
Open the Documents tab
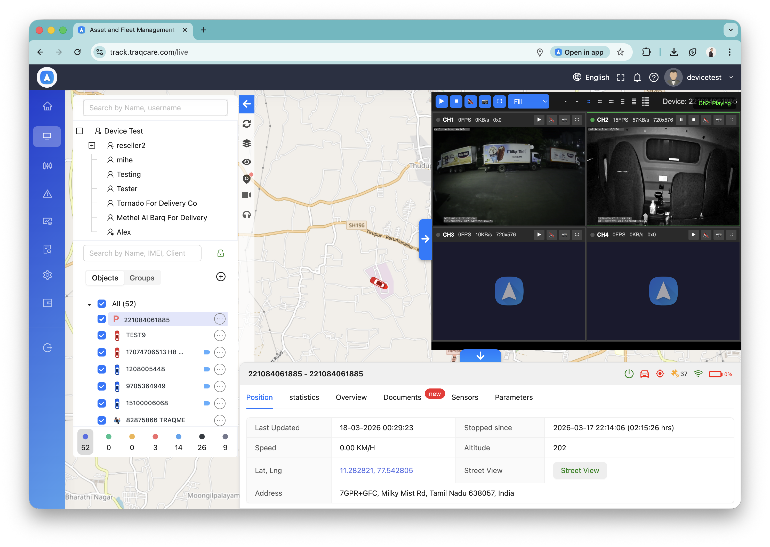[402, 397]
